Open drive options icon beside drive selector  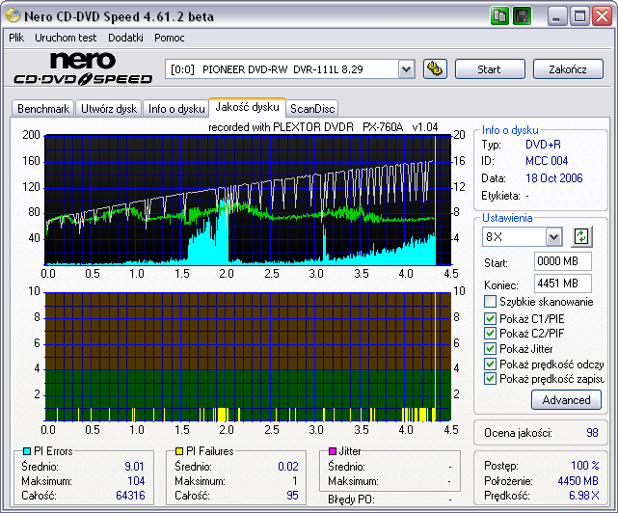435,69
